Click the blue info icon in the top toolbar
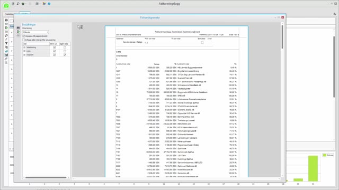The height and width of the screenshot is (190, 339). tap(49, 4)
